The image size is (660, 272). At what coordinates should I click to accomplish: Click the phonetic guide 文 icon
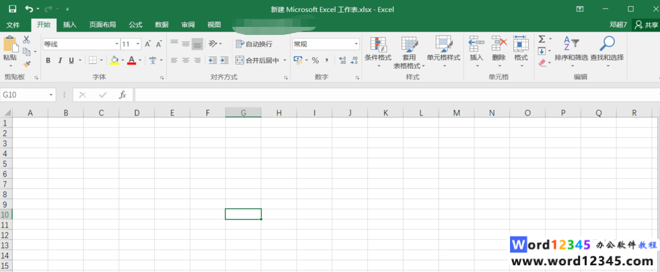point(153,60)
